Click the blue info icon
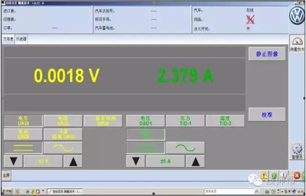 point(284,175)
